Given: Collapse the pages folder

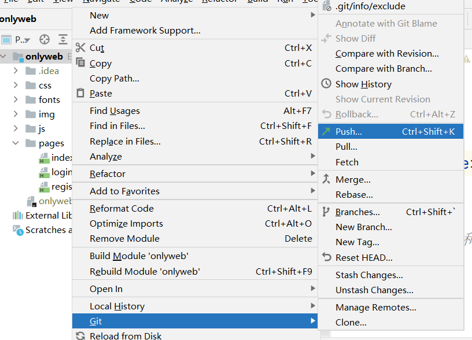Looking at the screenshot, I should pos(16,143).
